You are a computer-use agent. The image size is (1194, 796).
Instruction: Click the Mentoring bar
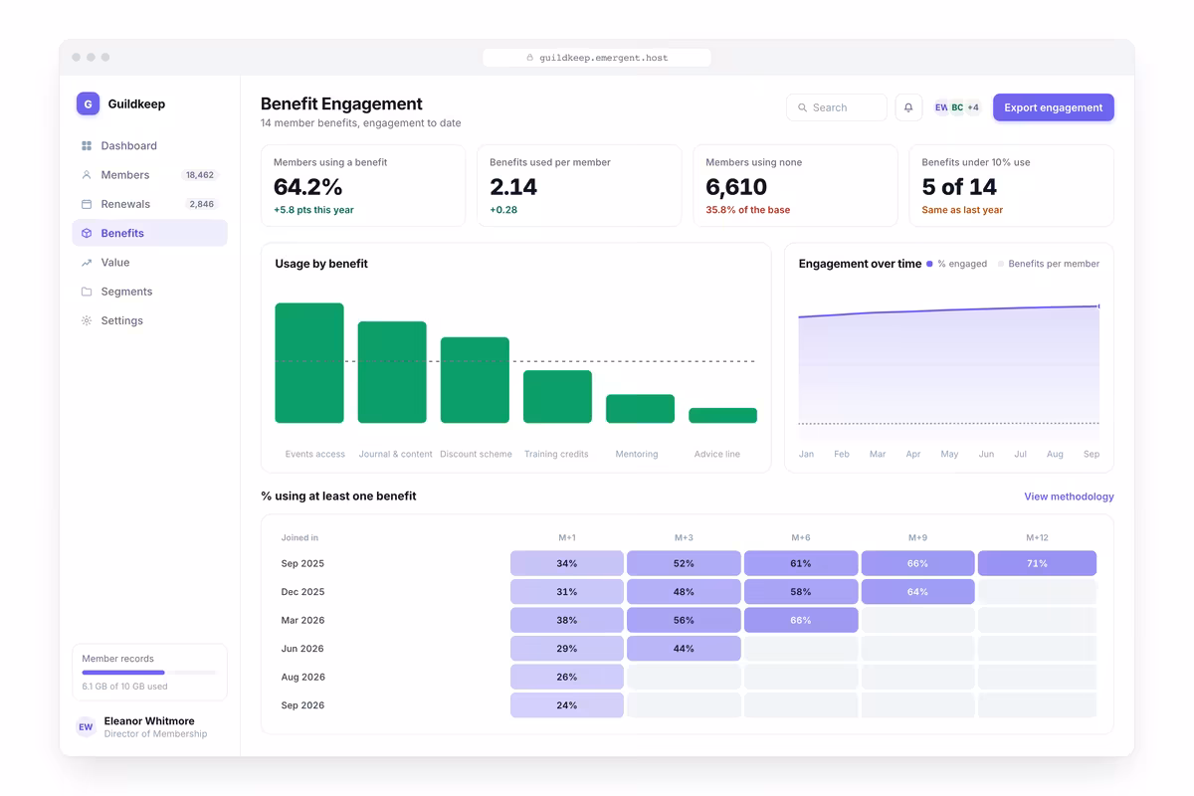click(x=640, y=409)
